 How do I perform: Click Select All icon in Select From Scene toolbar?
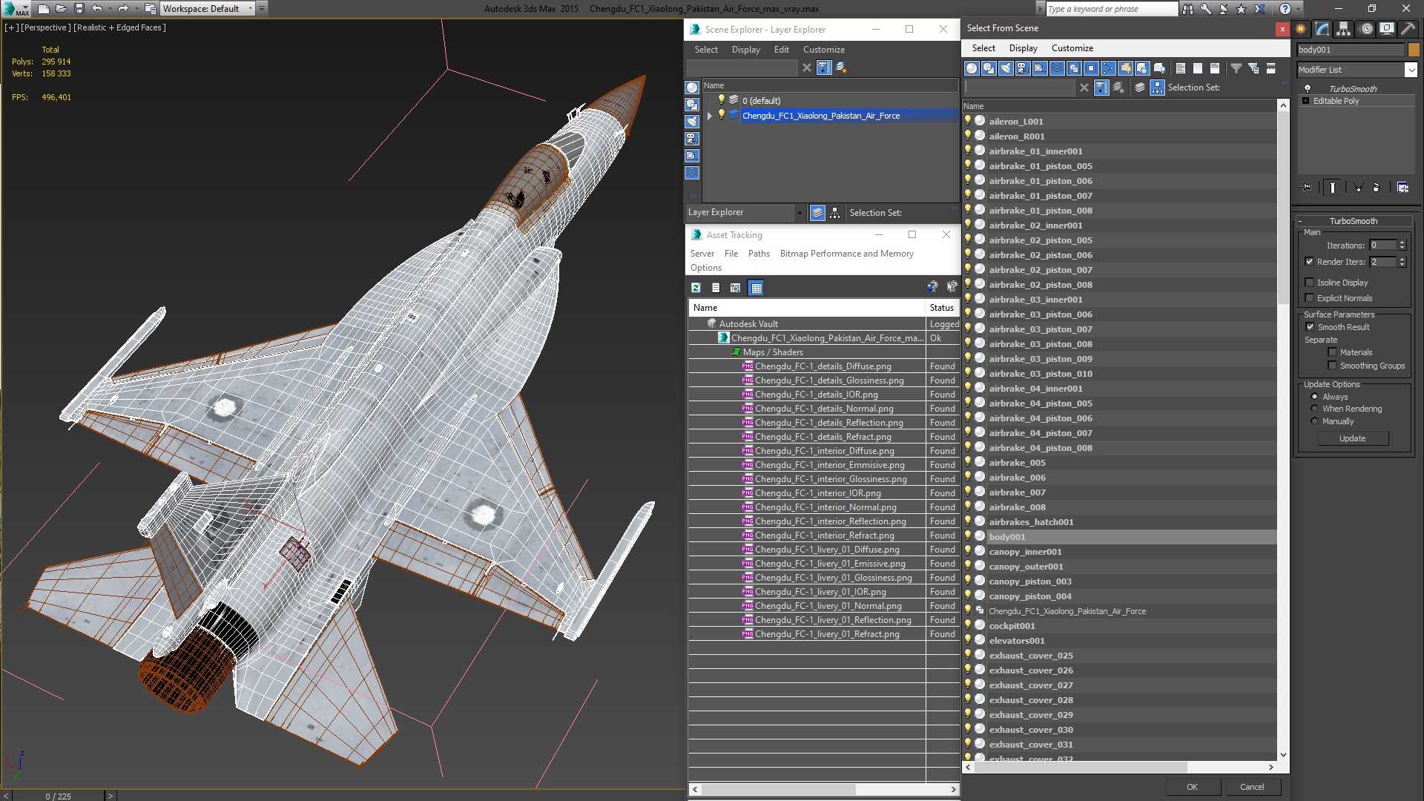tap(1181, 68)
